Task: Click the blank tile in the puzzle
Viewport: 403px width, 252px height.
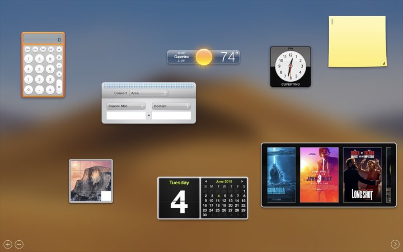Action: [106, 196]
